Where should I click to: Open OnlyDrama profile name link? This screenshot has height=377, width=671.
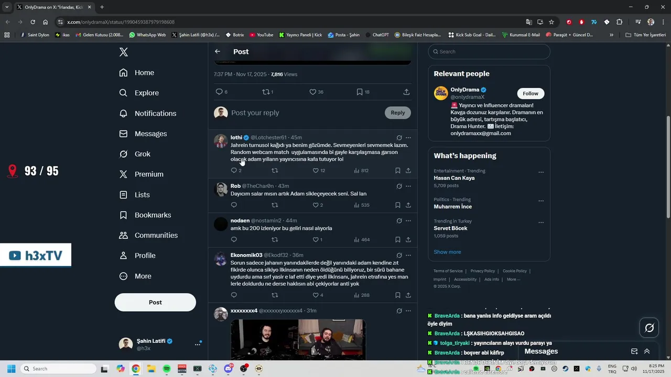tap(464, 90)
